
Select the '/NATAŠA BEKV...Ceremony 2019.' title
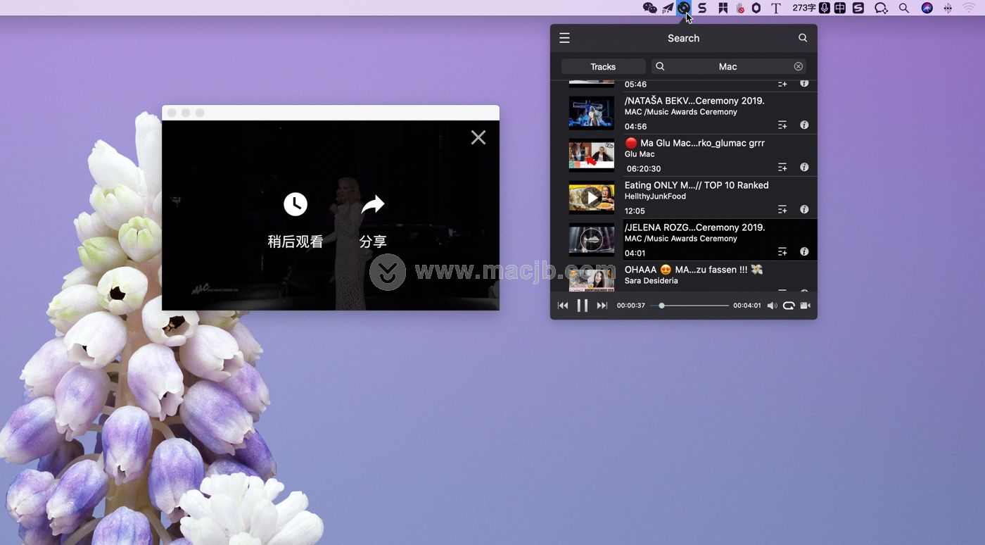(694, 101)
